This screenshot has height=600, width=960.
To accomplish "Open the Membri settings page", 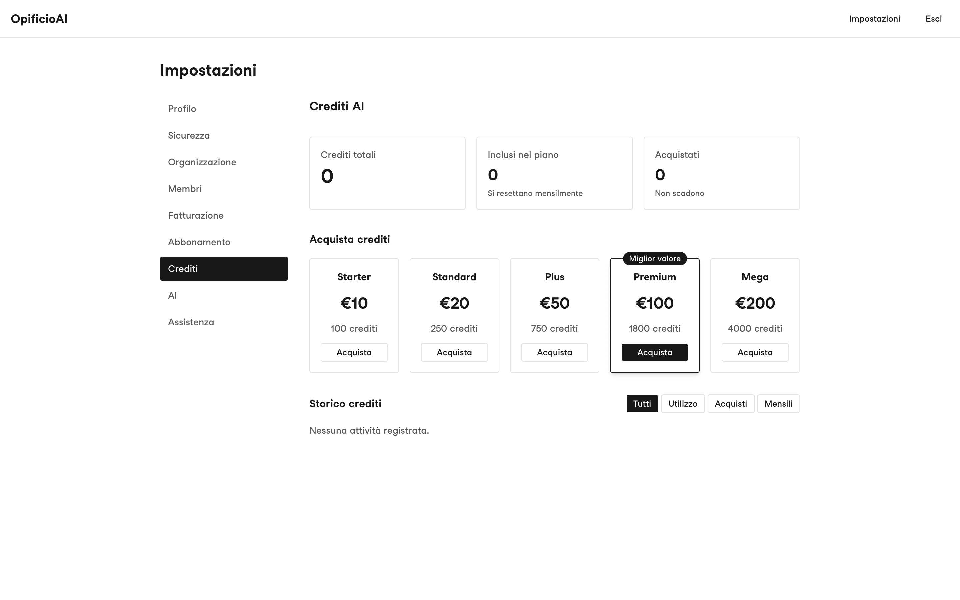I will coord(224,189).
